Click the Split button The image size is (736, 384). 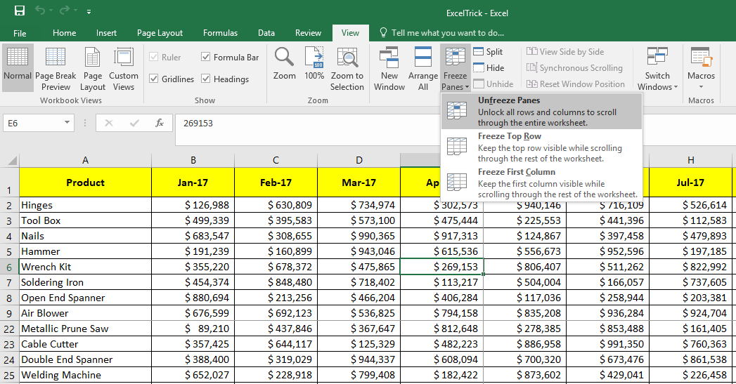489,52
